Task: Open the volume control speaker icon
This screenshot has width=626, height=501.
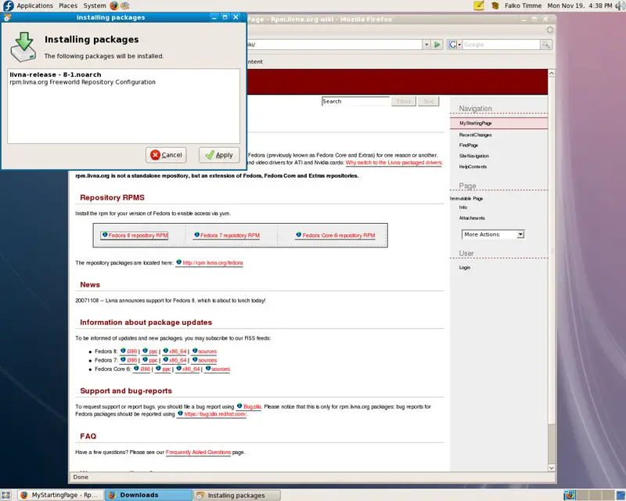Action: (620, 5)
